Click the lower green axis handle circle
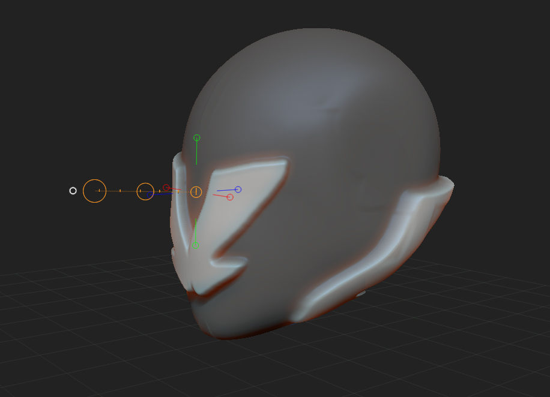The image size is (550, 397). coord(196,246)
